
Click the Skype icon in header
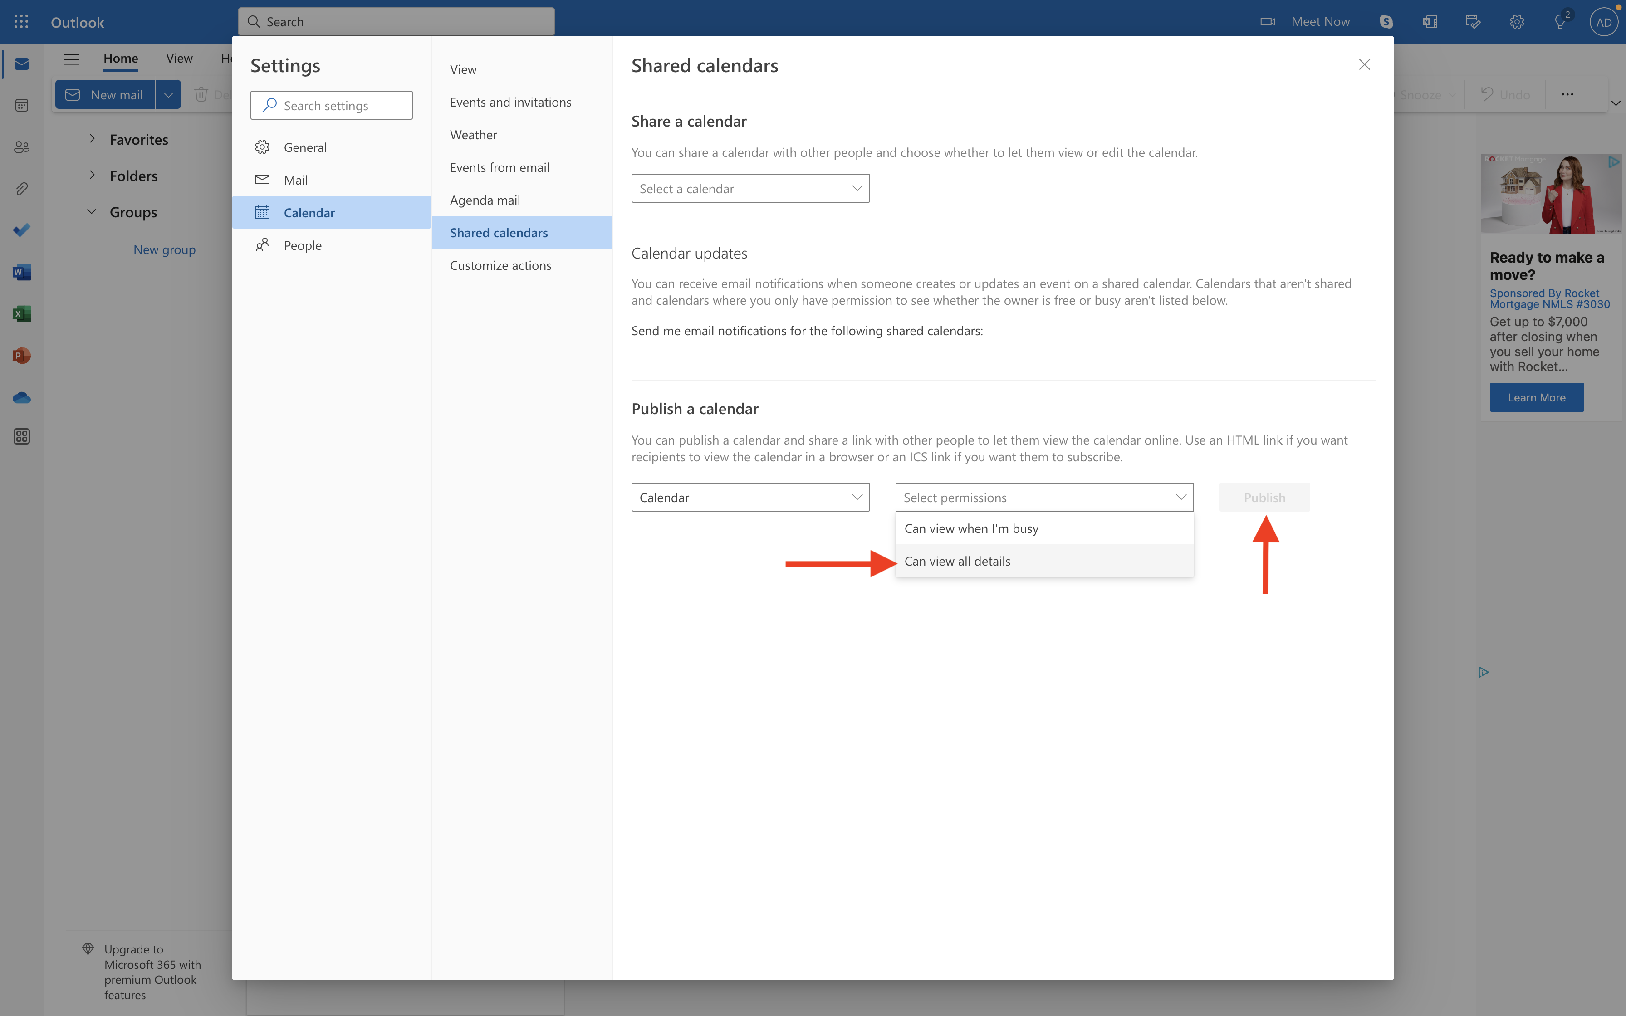1386,21
